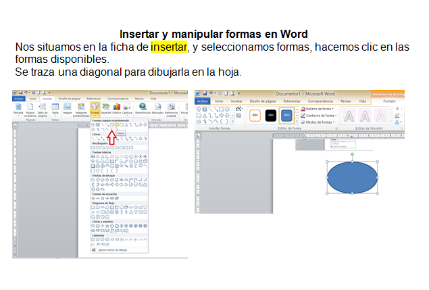Open the Relleno de forma dropdown

click(317, 109)
